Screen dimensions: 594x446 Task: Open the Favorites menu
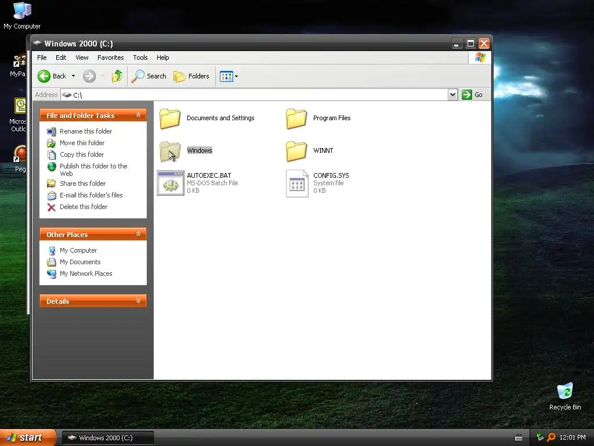111,57
